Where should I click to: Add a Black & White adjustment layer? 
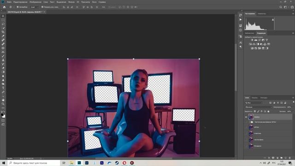pyautogui.click(x=258, y=44)
